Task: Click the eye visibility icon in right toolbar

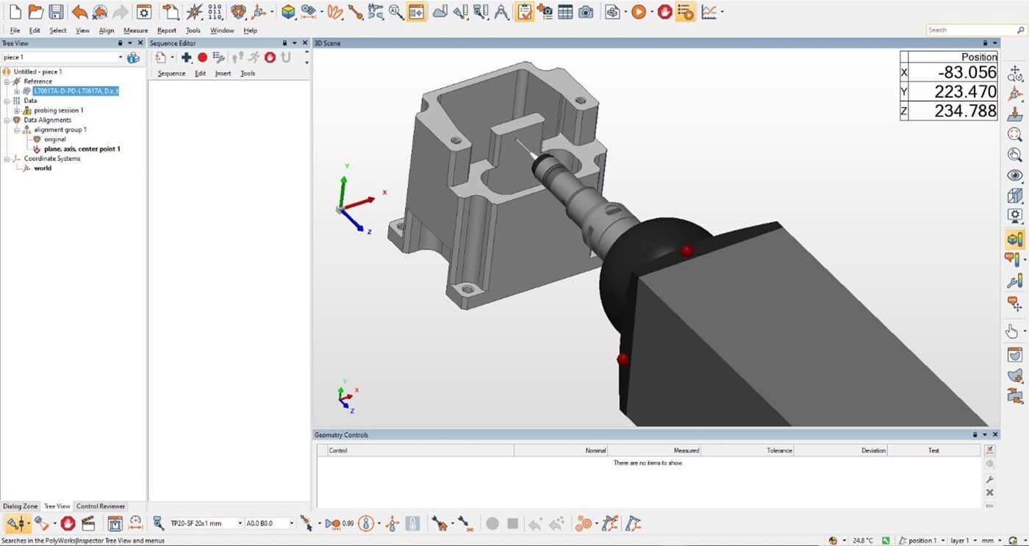Action: pyautogui.click(x=1015, y=175)
